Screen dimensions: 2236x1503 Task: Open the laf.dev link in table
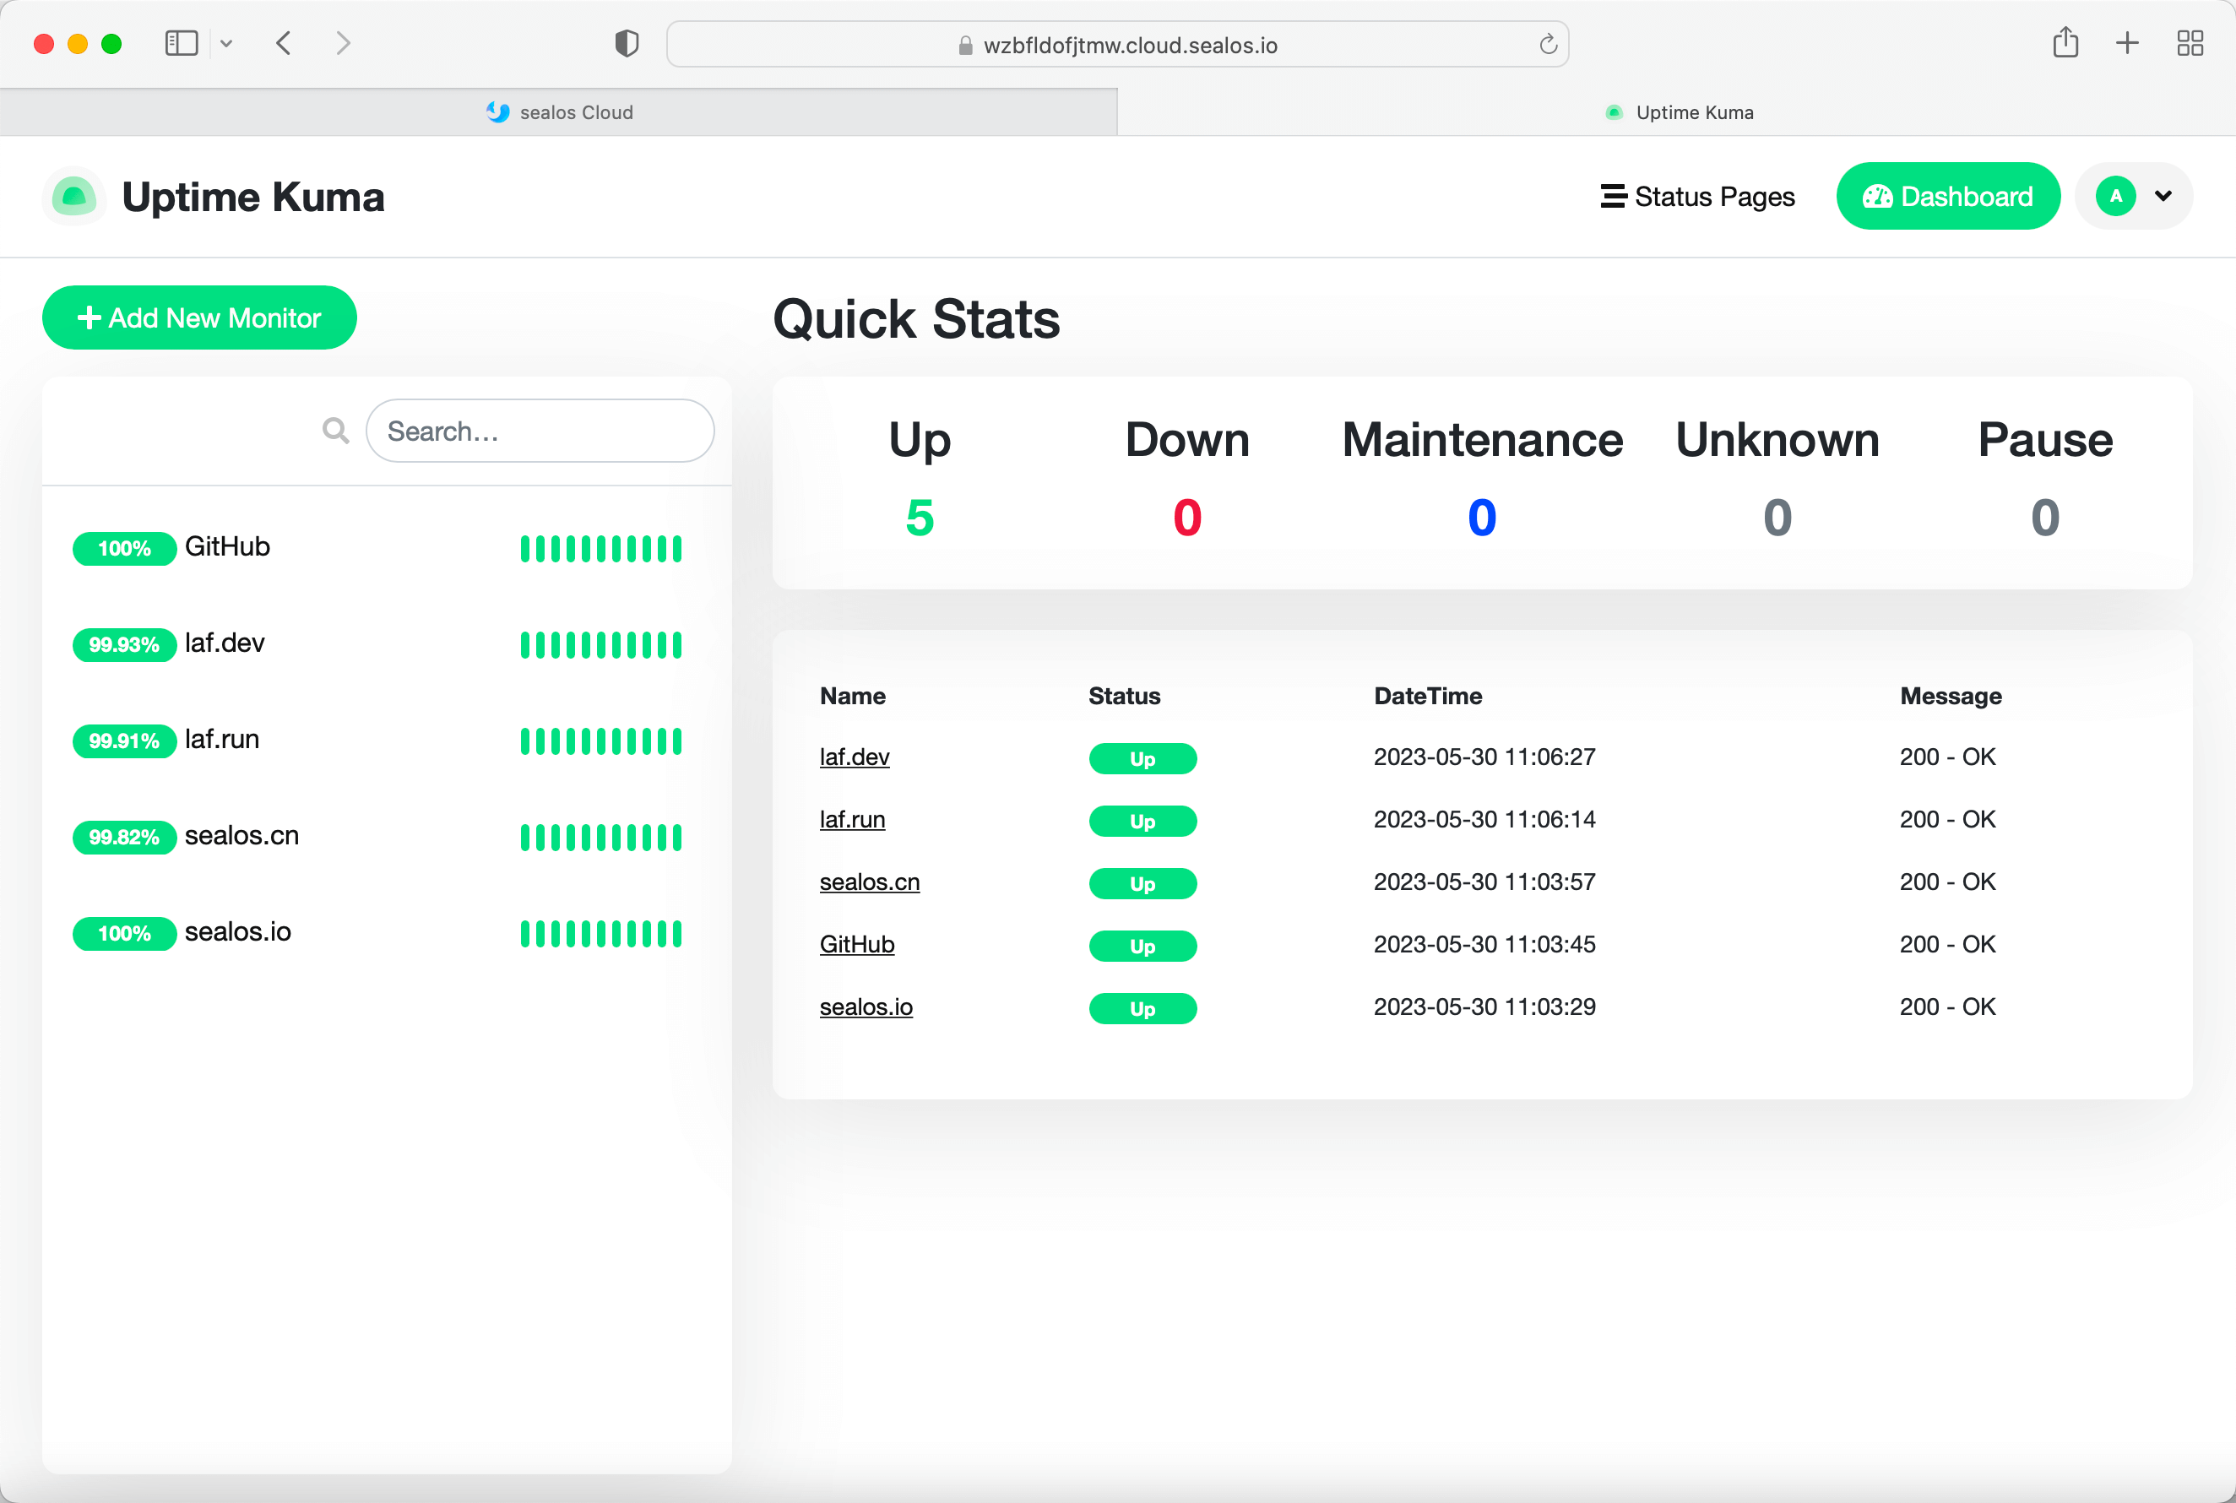(854, 757)
